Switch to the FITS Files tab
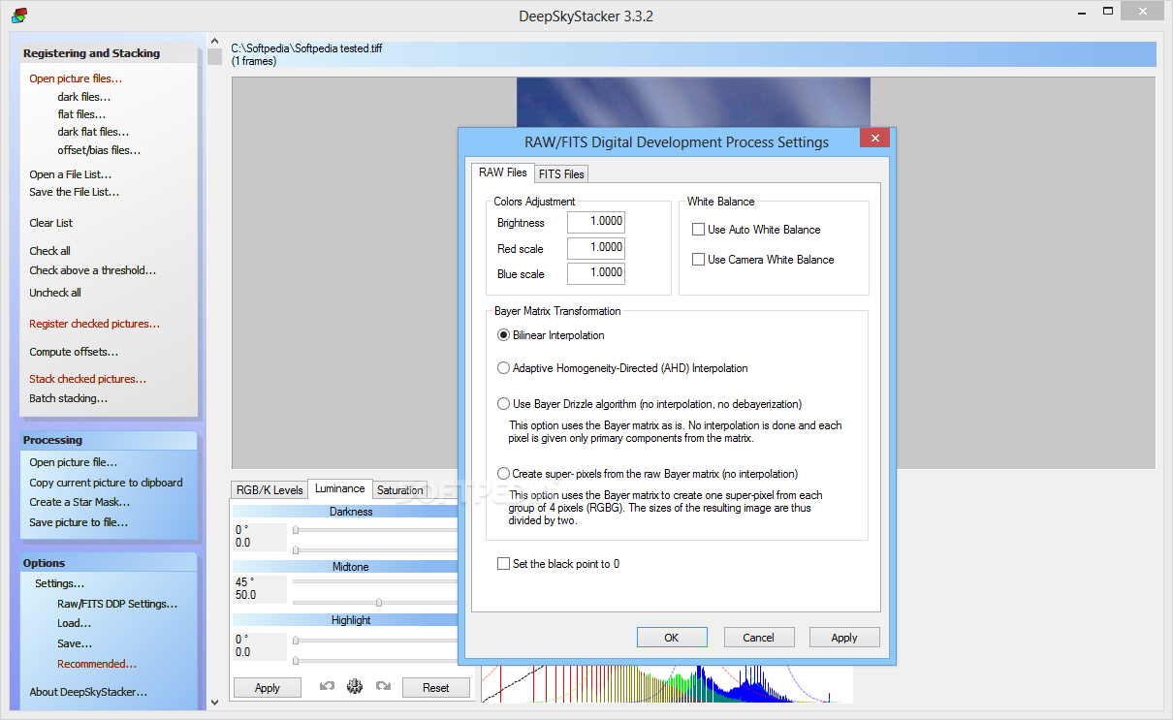Viewport: 1173px width, 720px height. pos(561,174)
